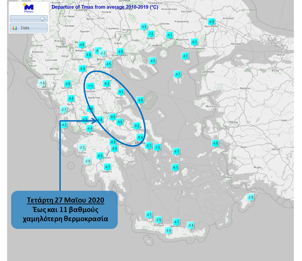Click the -6.5 marker in Peloponnese

[100, 156]
